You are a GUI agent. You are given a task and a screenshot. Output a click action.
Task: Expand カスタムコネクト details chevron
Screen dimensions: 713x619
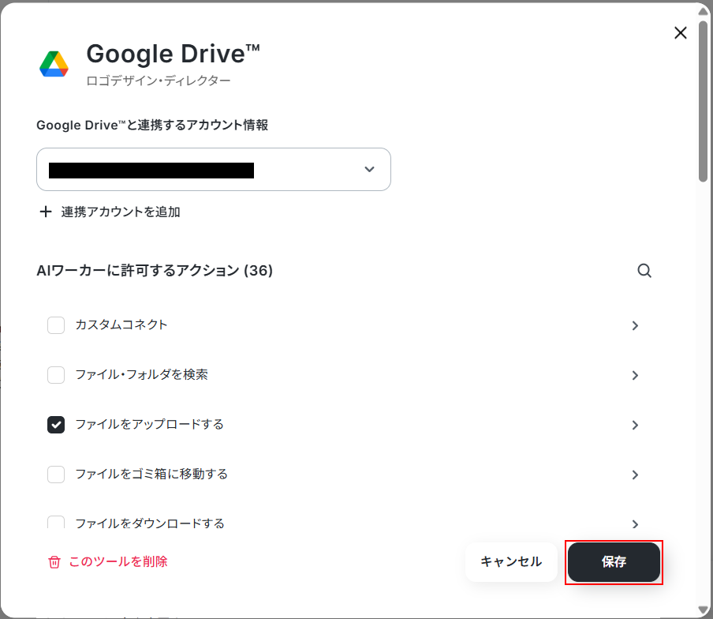(635, 325)
